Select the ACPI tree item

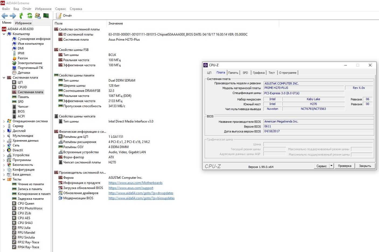pyautogui.click(x=21, y=116)
